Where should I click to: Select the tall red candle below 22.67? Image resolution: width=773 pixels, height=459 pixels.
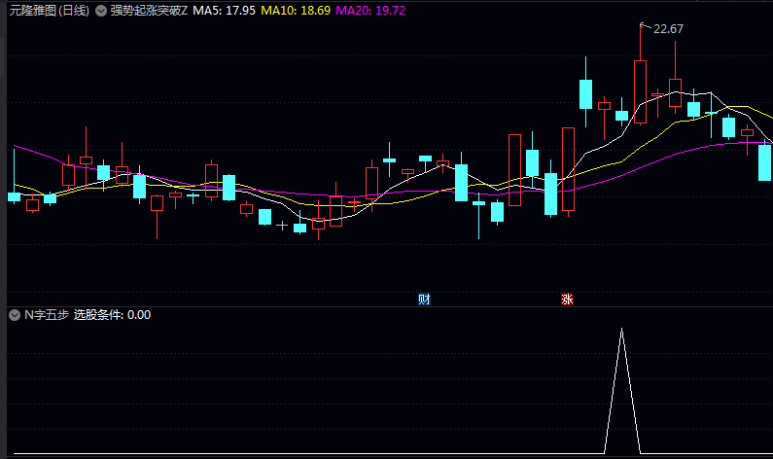pyautogui.click(x=641, y=91)
